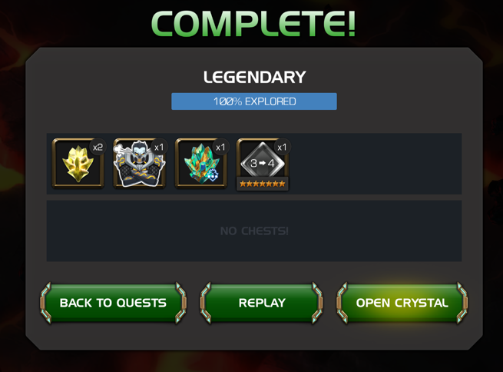The image size is (503, 372).
Task: Go back to quests
Action: coord(113,303)
